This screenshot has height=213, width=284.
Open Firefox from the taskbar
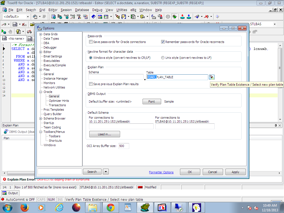pyautogui.click(x=25, y=207)
